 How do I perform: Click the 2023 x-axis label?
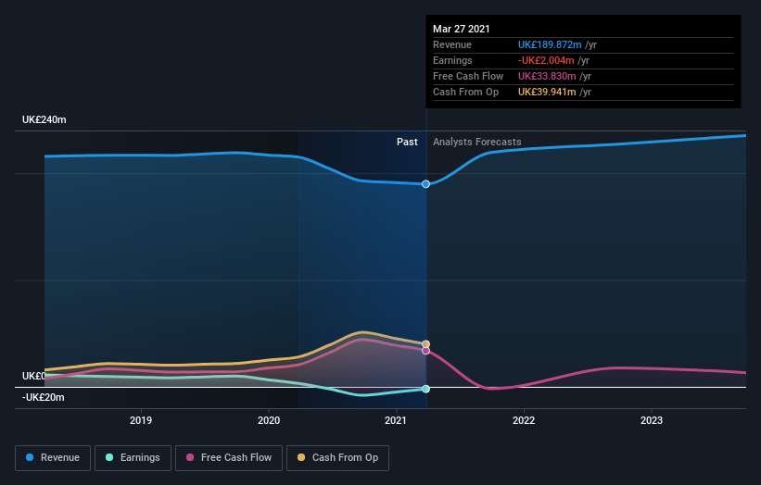[x=652, y=420]
